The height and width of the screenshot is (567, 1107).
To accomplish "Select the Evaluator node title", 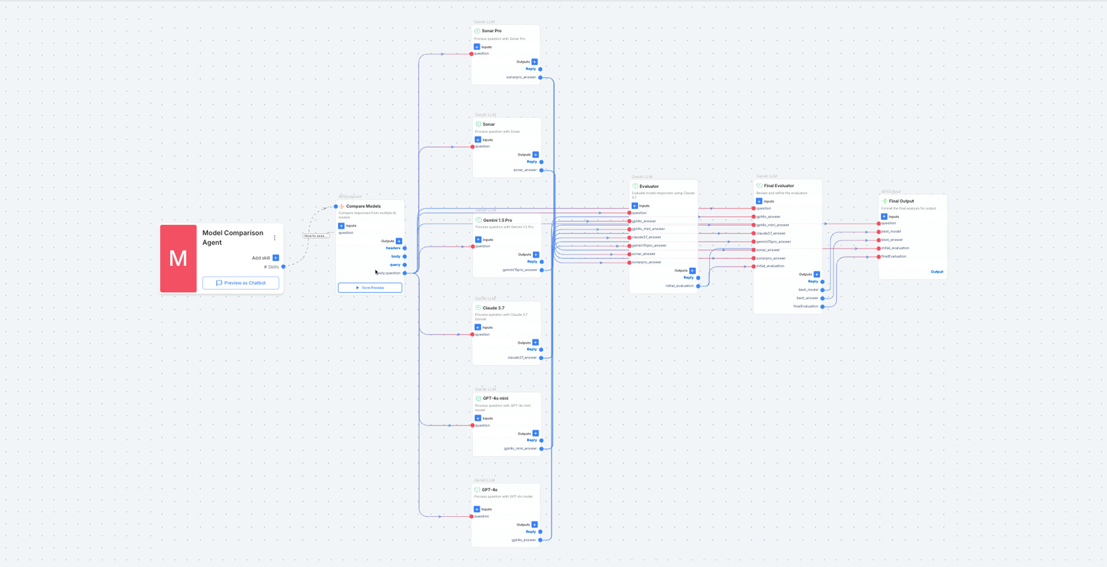I will [649, 186].
